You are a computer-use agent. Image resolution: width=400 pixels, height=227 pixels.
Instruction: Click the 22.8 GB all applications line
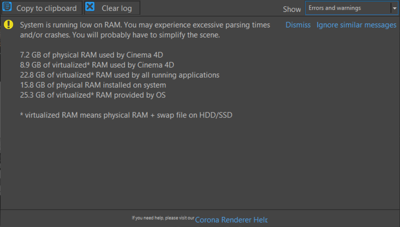(x=120, y=75)
